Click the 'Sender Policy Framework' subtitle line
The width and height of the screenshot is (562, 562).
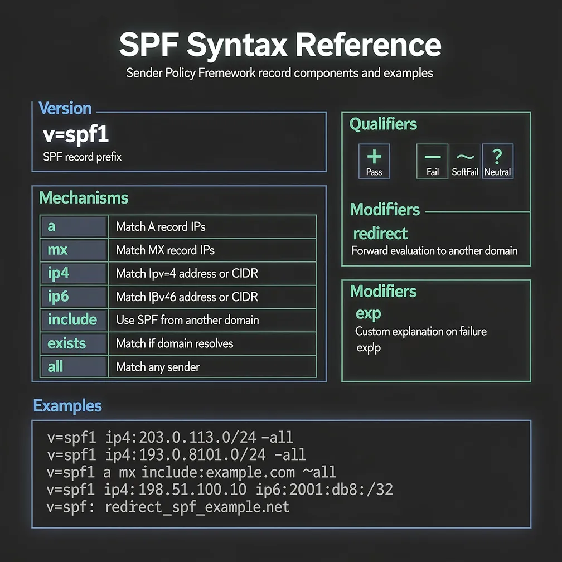pyautogui.click(x=279, y=73)
